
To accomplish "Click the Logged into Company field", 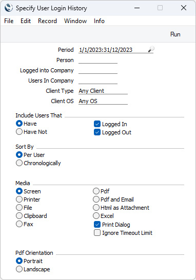I will coord(98,70).
